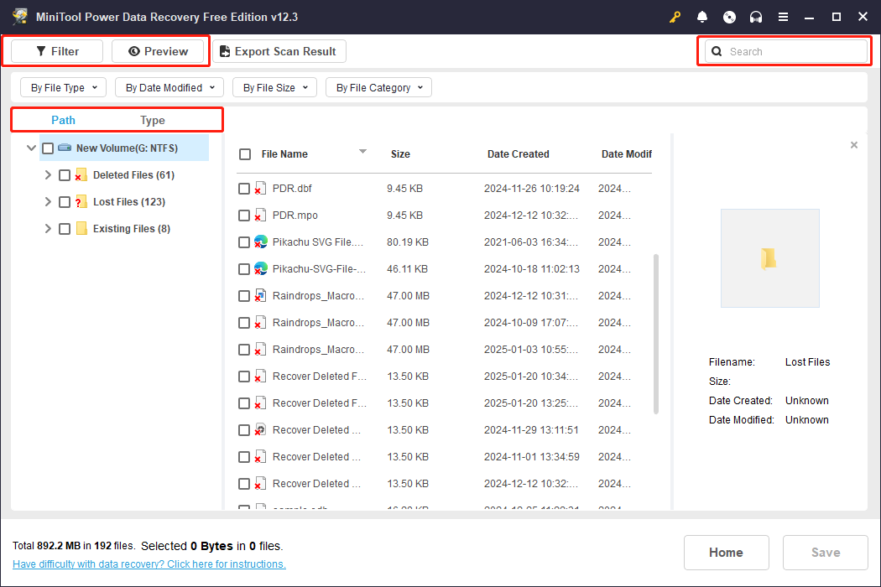Select the Path tab

(x=63, y=120)
